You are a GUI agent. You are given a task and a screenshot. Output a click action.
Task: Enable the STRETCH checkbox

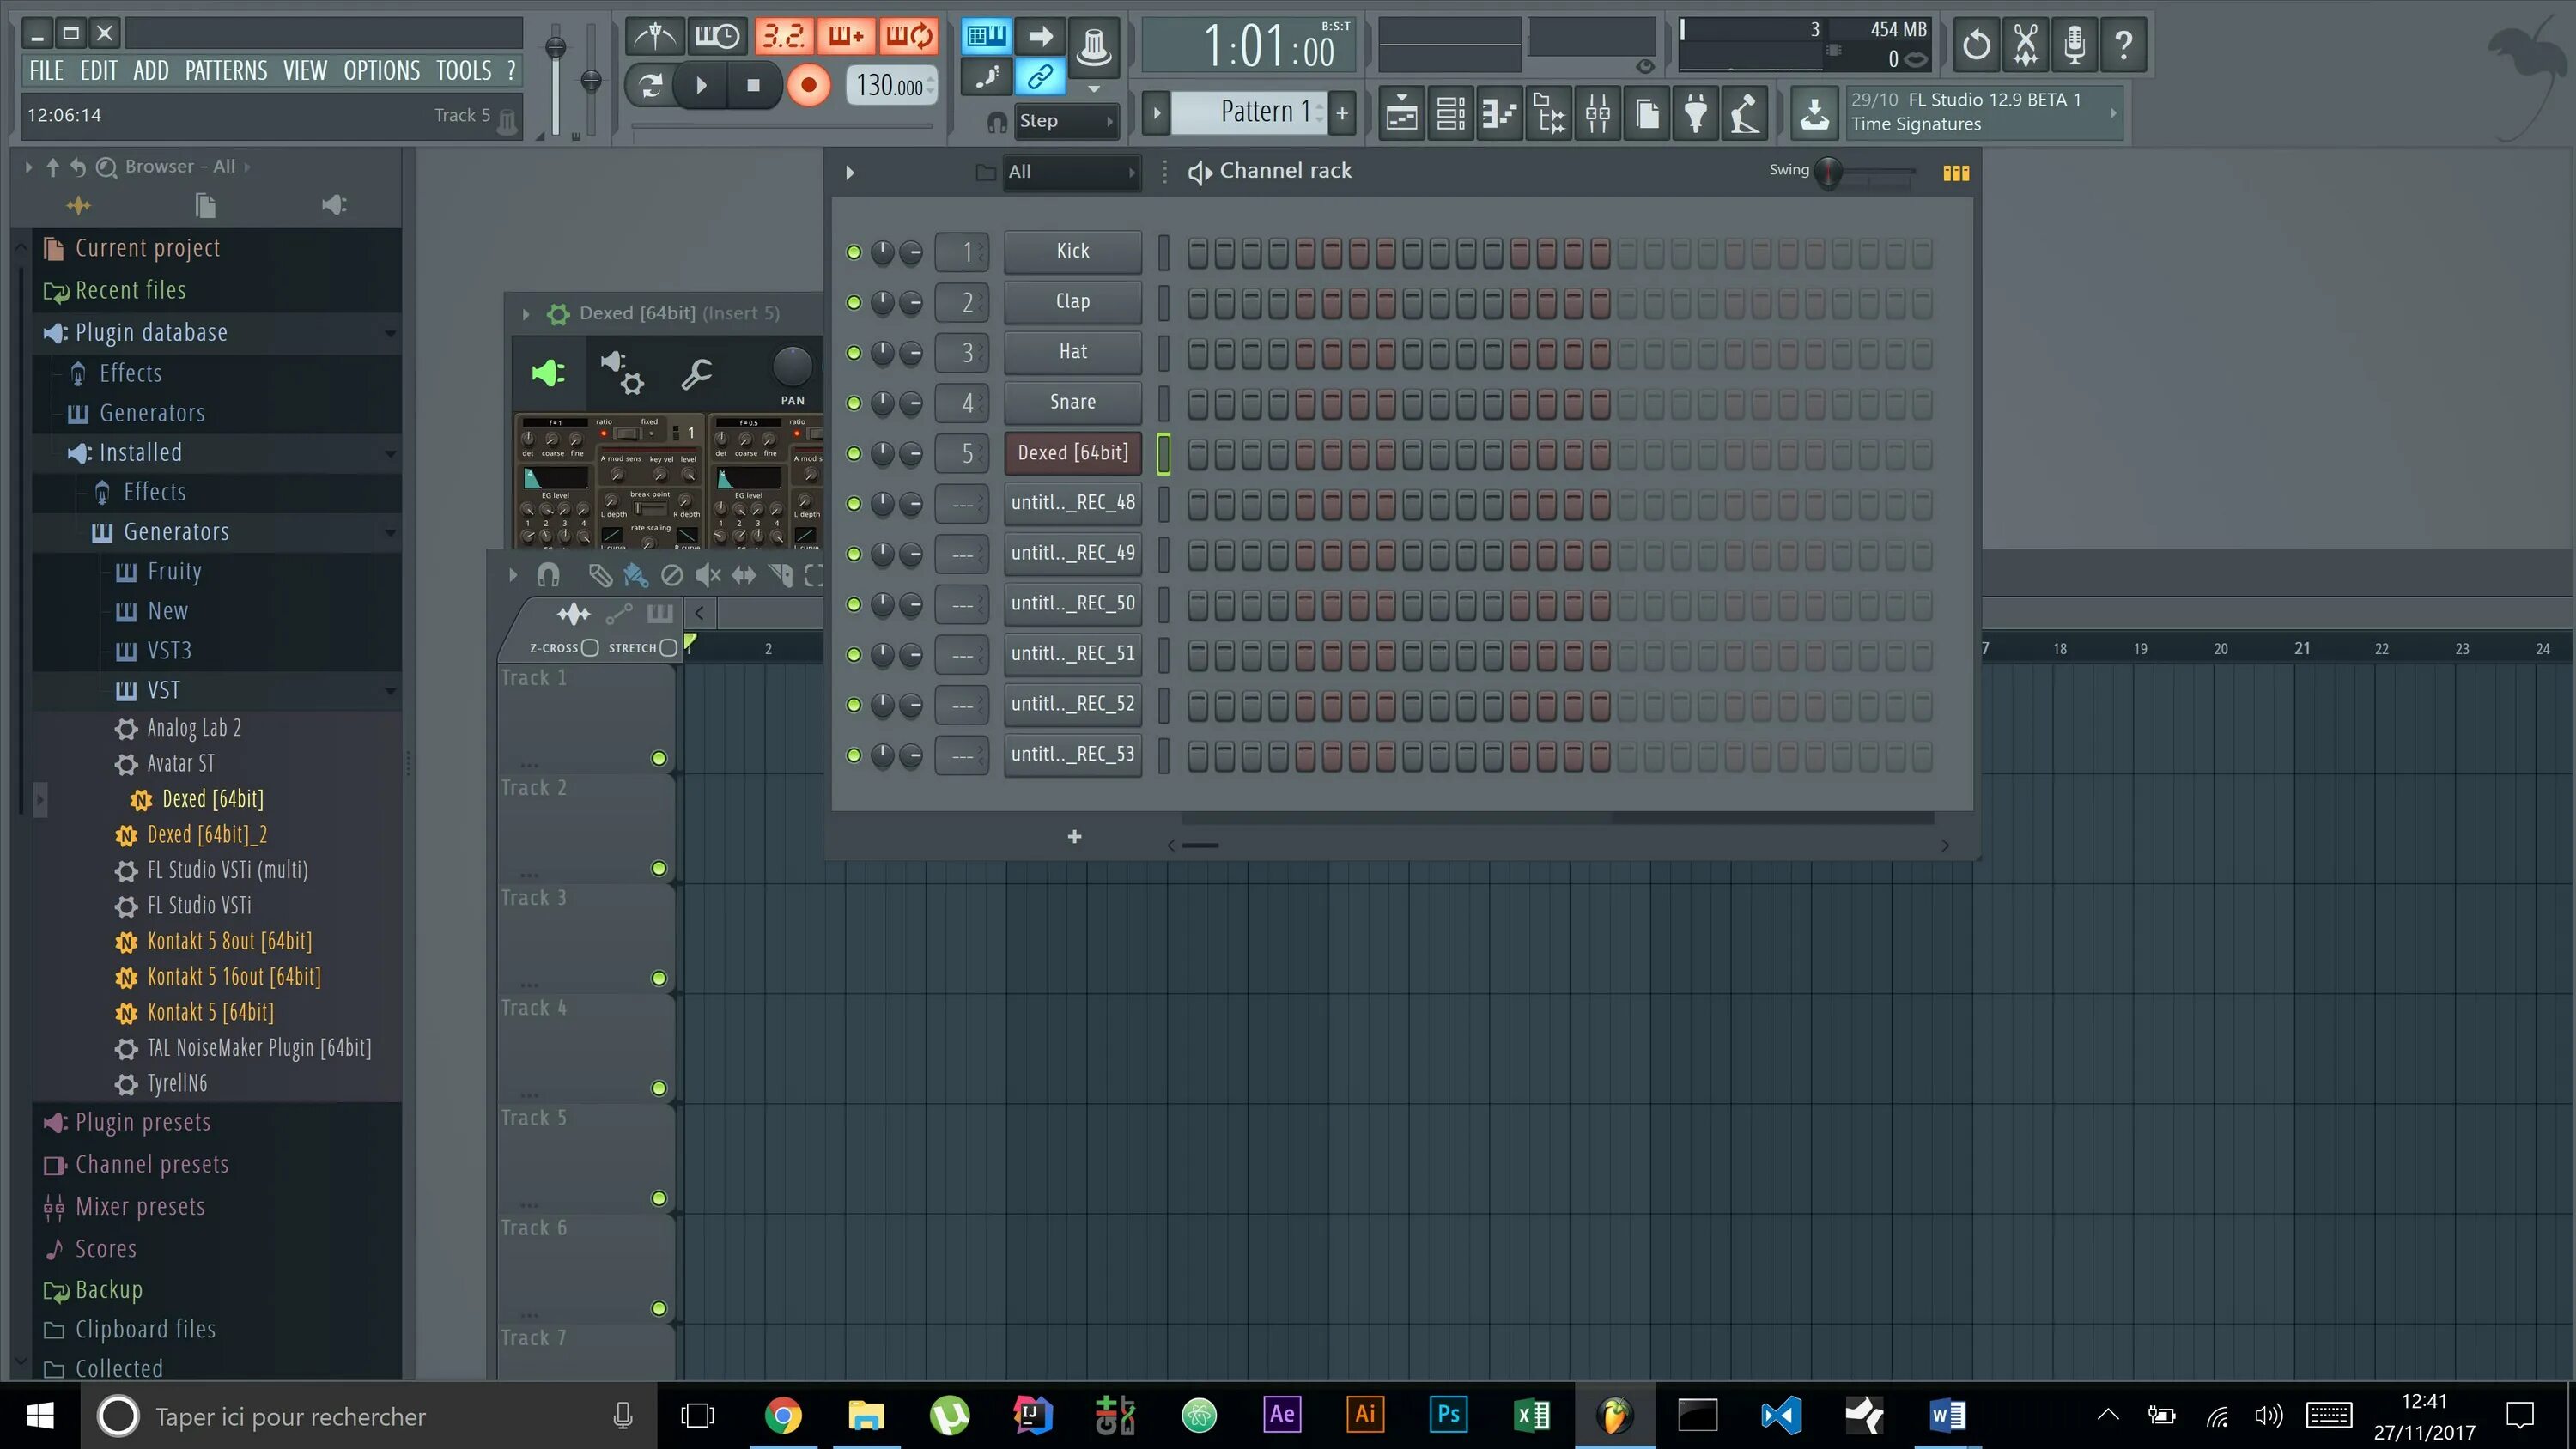(668, 647)
